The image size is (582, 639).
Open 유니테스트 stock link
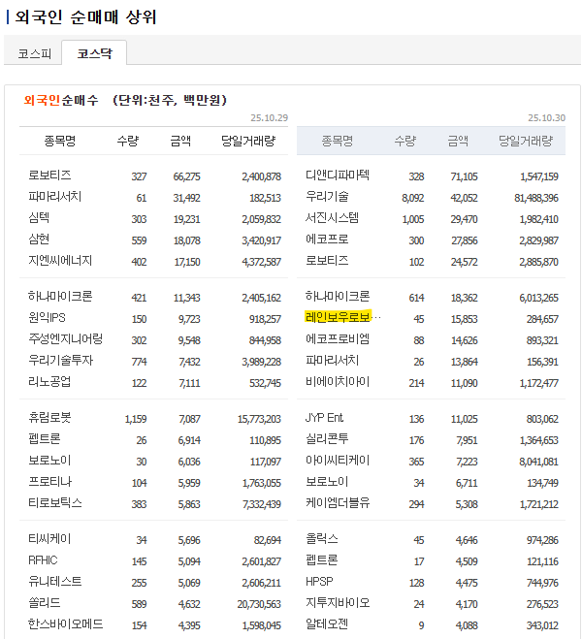coord(55,581)
